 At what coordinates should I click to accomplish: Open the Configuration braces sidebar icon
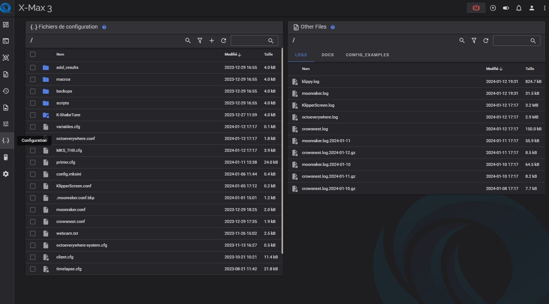tap(6, 140)
